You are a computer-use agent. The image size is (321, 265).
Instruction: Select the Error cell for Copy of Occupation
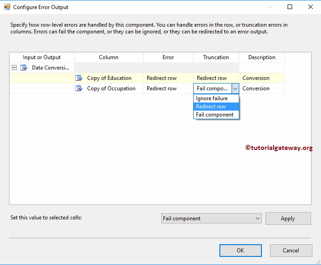(168, 88)
